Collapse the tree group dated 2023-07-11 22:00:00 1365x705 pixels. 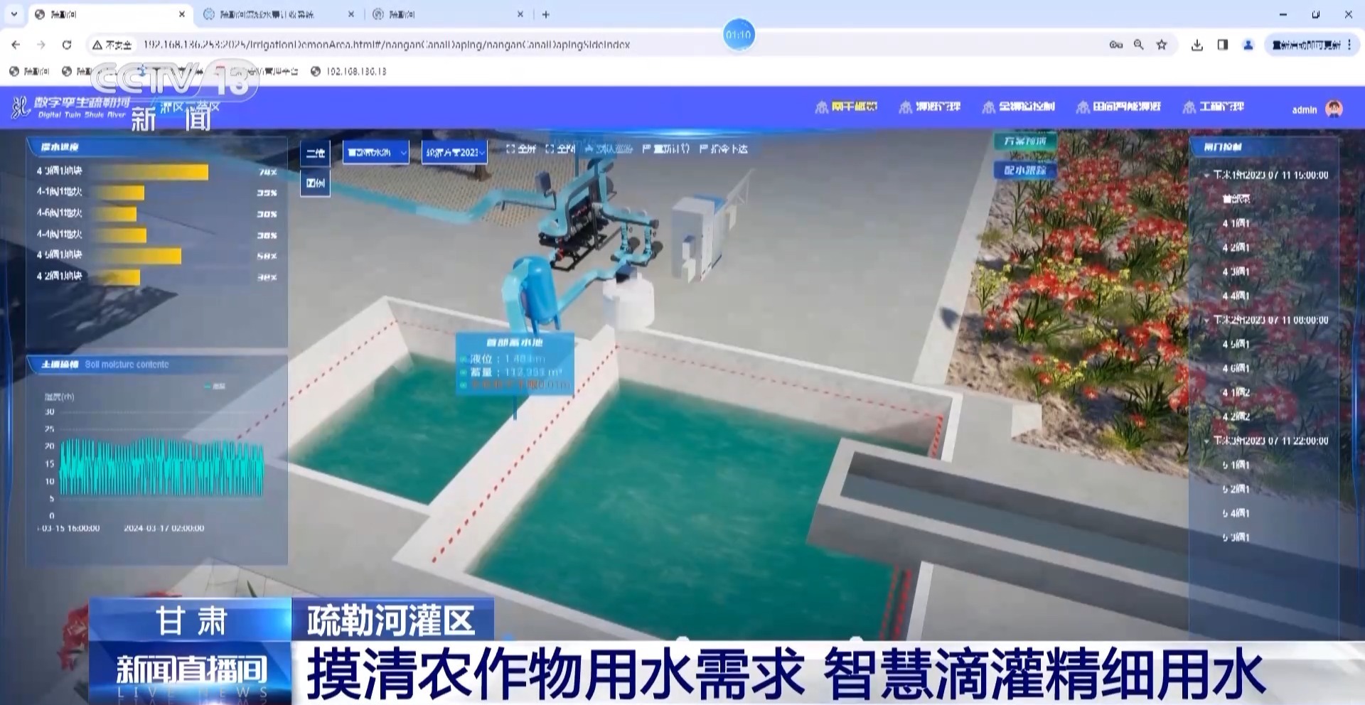tap(1206, 441)
